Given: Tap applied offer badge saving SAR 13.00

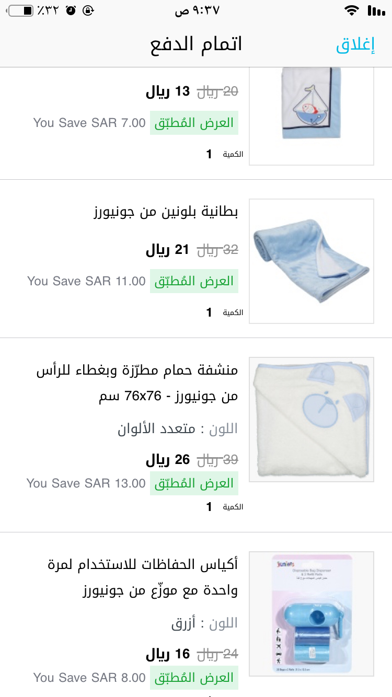Looking at the screenshot, I should coord(194,483).
